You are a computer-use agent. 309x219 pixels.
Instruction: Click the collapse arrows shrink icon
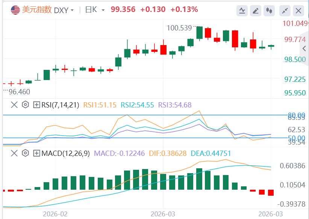click(x=285, y=11)
